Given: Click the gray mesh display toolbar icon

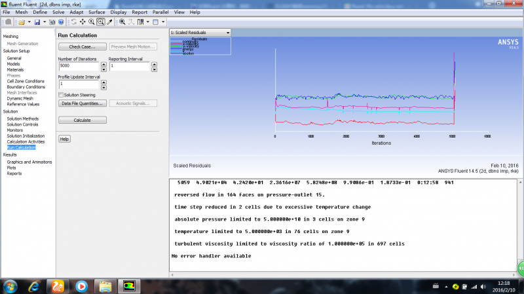Looking at the screenshot, I should pos(9,22).
